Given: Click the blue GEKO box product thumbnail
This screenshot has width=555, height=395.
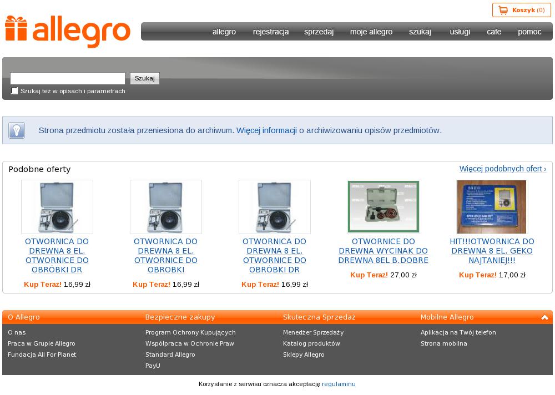Looking at the screenshot, I should pos(492,207).
